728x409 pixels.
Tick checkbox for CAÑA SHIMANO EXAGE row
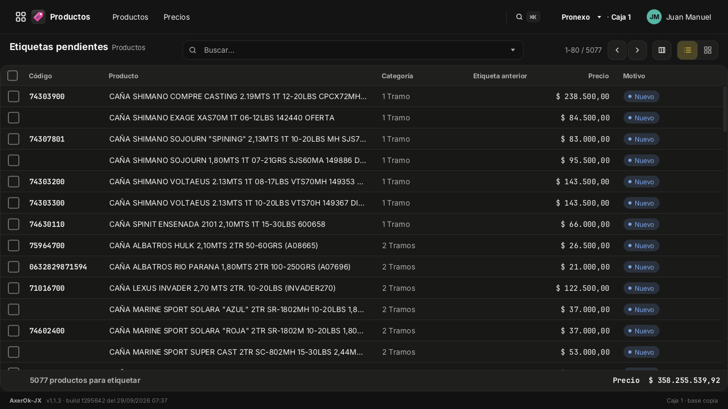tap(14, 118)
